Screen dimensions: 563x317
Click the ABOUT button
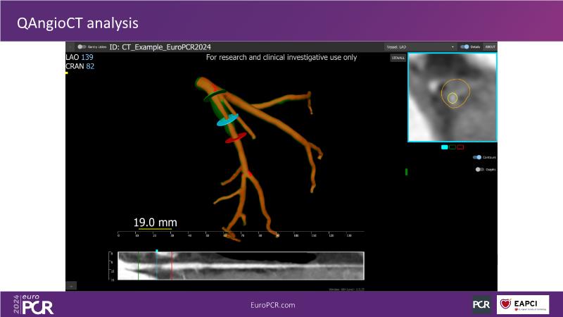coord(490,46)
